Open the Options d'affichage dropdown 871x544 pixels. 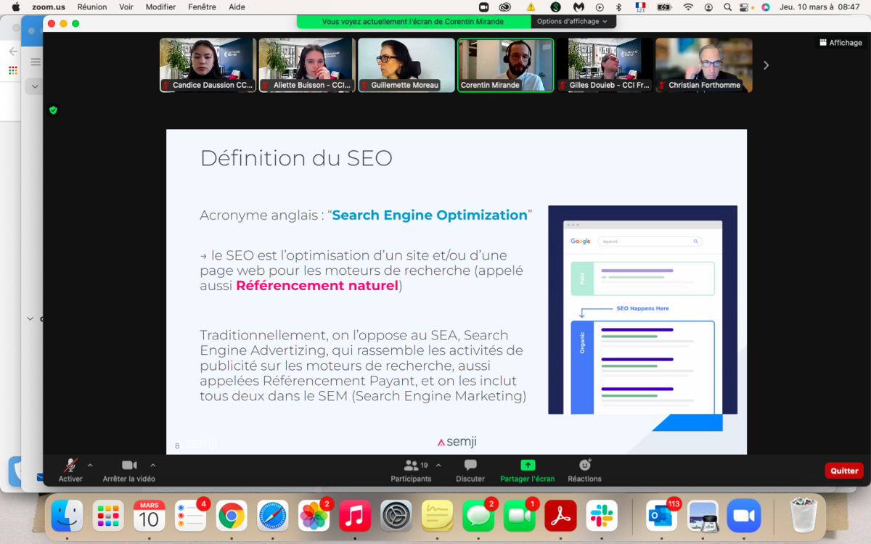click(x=573, y=22)
